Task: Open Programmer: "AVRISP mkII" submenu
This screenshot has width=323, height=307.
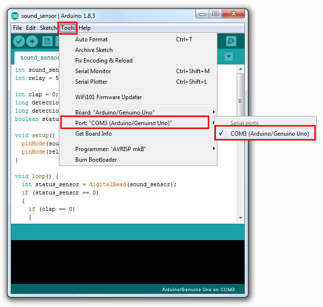Action: 138,149
